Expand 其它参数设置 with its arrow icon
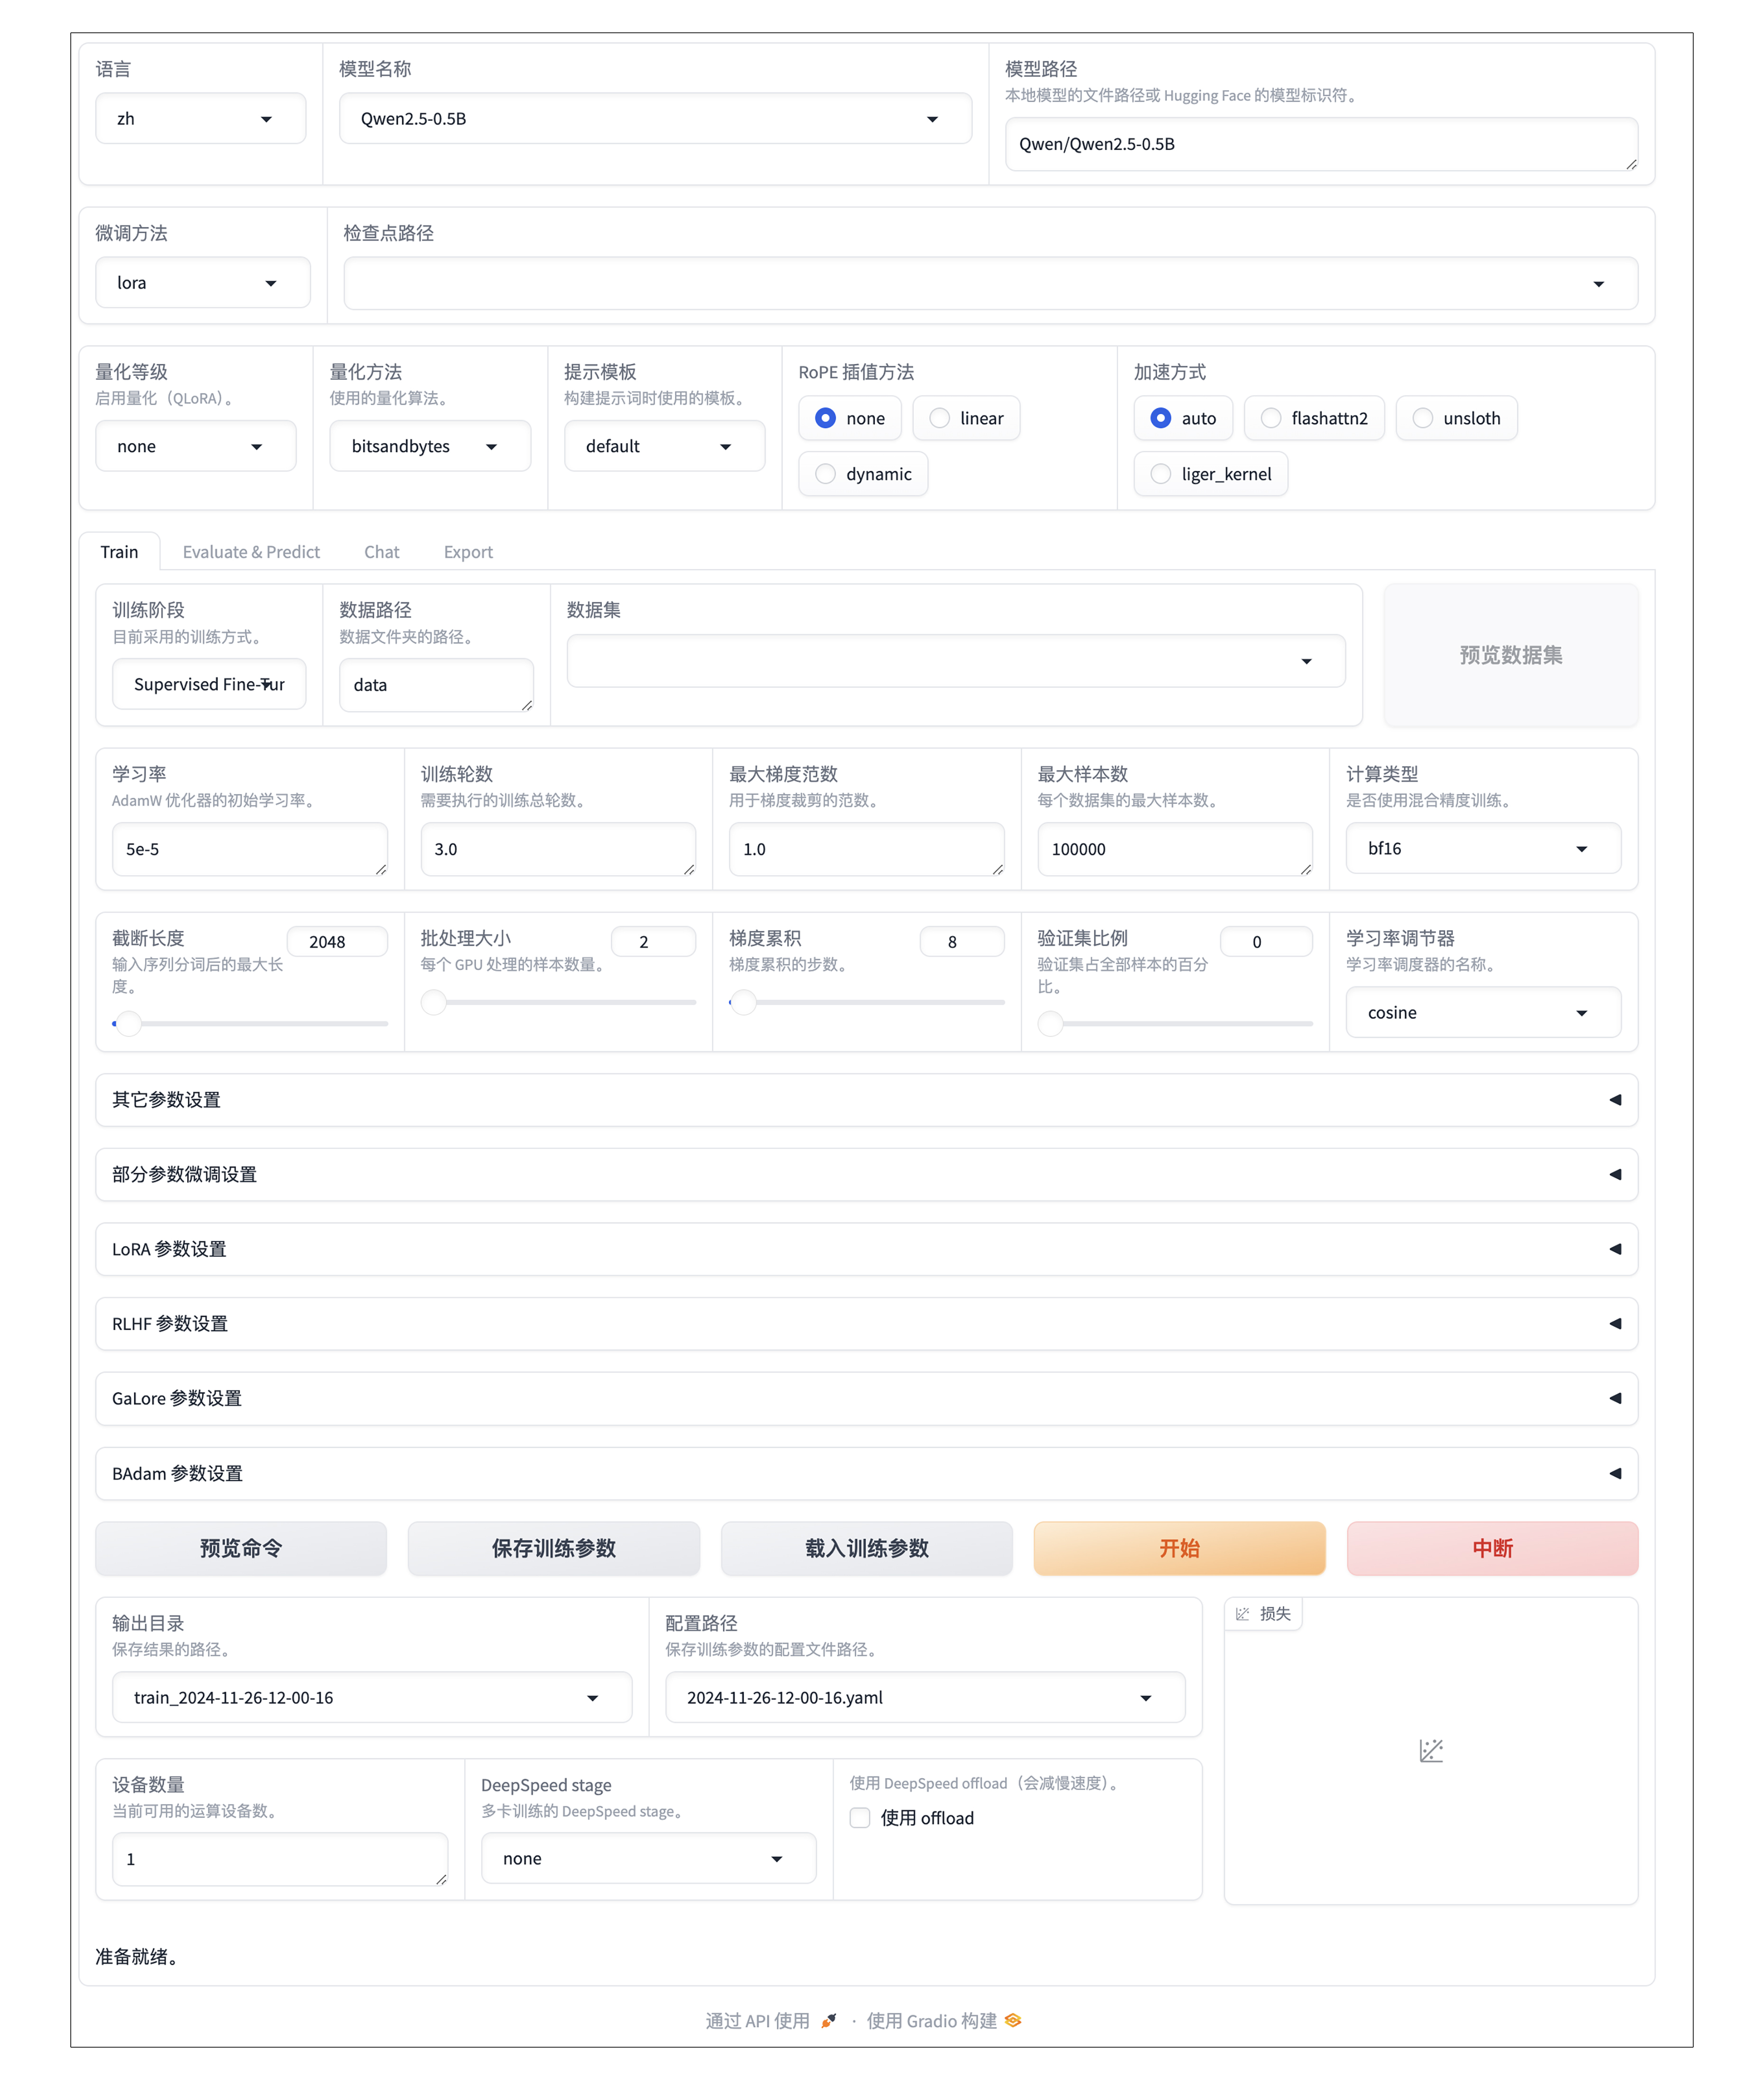 click(x=1614, y=1099)
